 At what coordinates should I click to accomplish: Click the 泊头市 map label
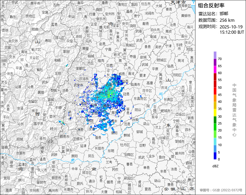point(155,30)
